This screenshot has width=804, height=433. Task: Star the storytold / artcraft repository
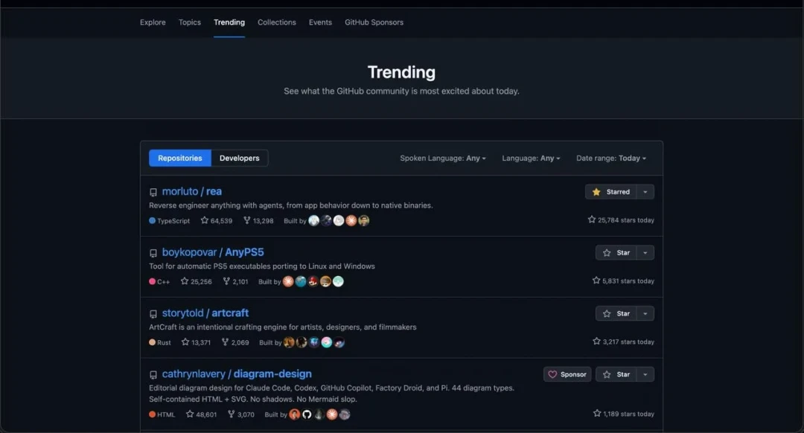[616, 314]
